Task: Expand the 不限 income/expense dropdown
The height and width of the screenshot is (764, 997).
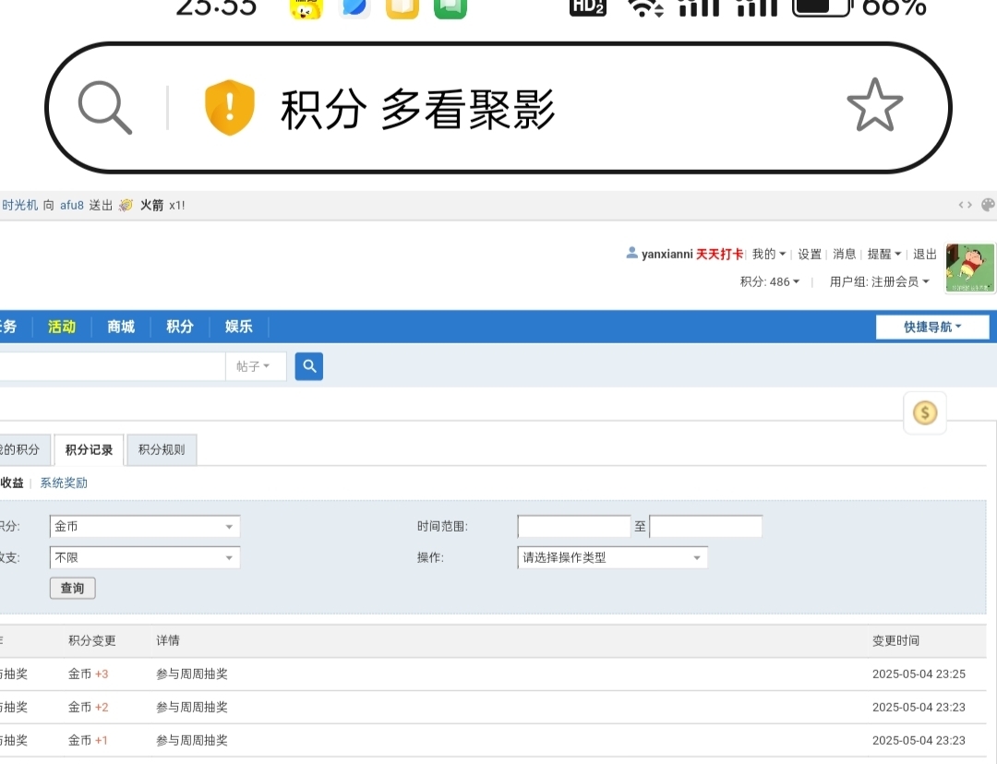Action: point(145,557)
